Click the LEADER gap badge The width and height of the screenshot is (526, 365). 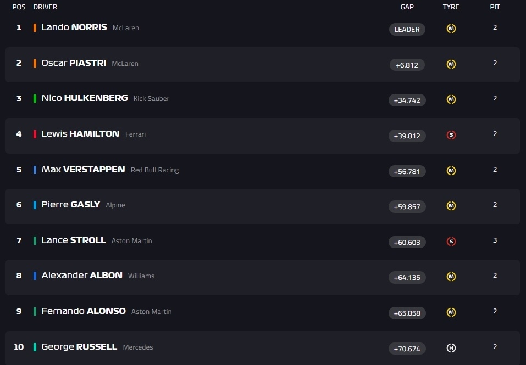(407, 30)
